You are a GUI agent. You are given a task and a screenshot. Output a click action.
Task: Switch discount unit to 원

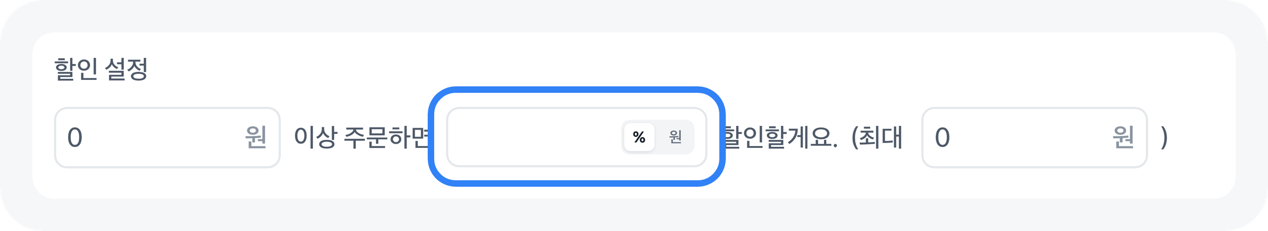pos(675,137)
